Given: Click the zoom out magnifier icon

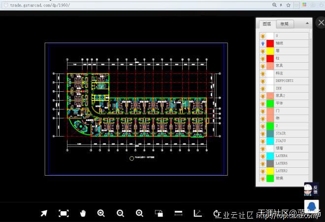Looking at the screenshot, I should (120, 213).
